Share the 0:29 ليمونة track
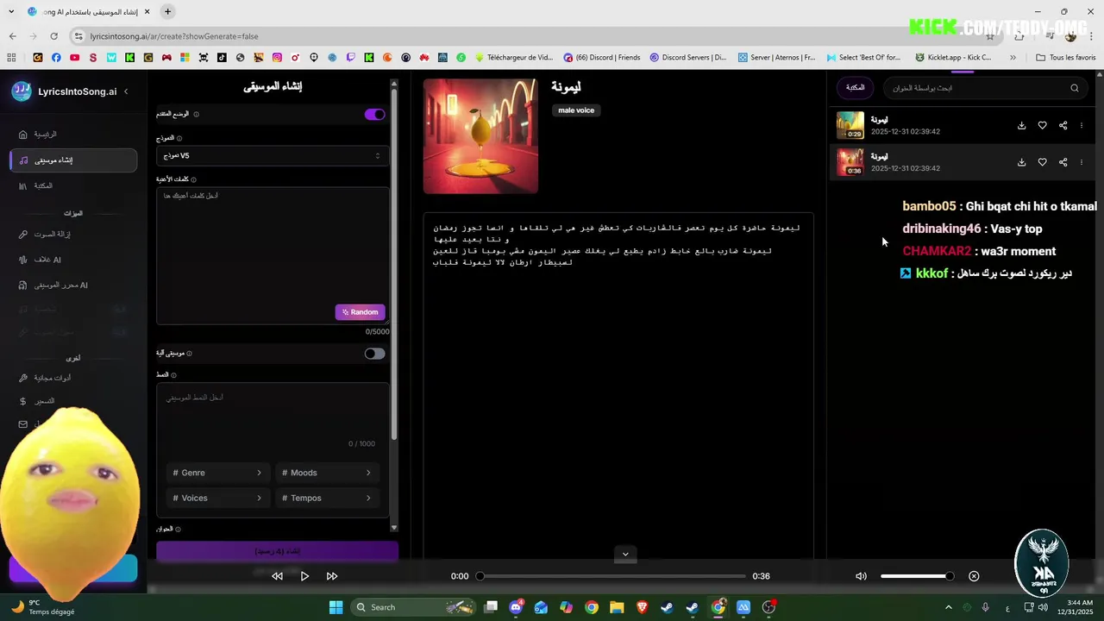The image size is (1104, 621). [x=1063, y=126]
